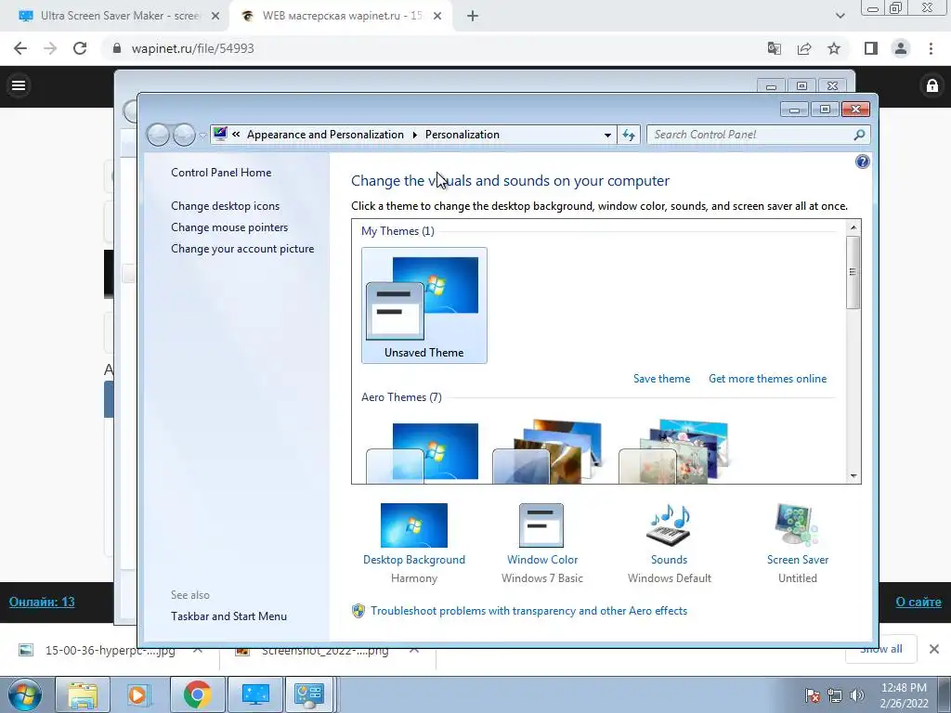The width and height of the screenshot is (951, 713).
Task: Select the WEB мастерская wapinet.ru tab
Action: tap(340, 16)
